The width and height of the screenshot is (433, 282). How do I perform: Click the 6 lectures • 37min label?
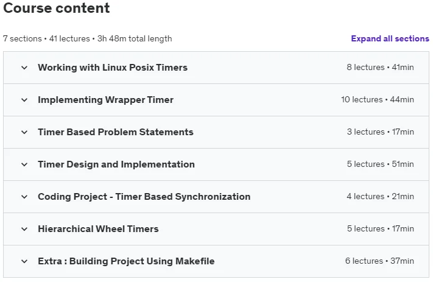379,261
